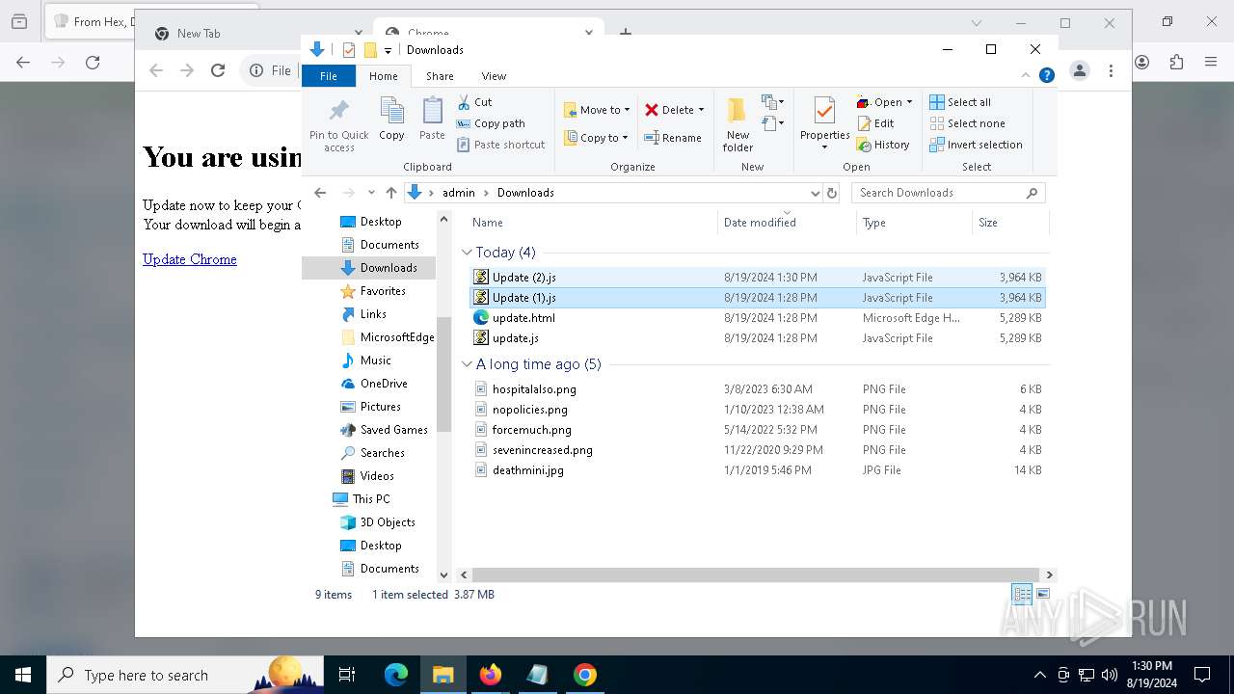Click the Paste ribbon icon
1234x694 pixels.
432,120
